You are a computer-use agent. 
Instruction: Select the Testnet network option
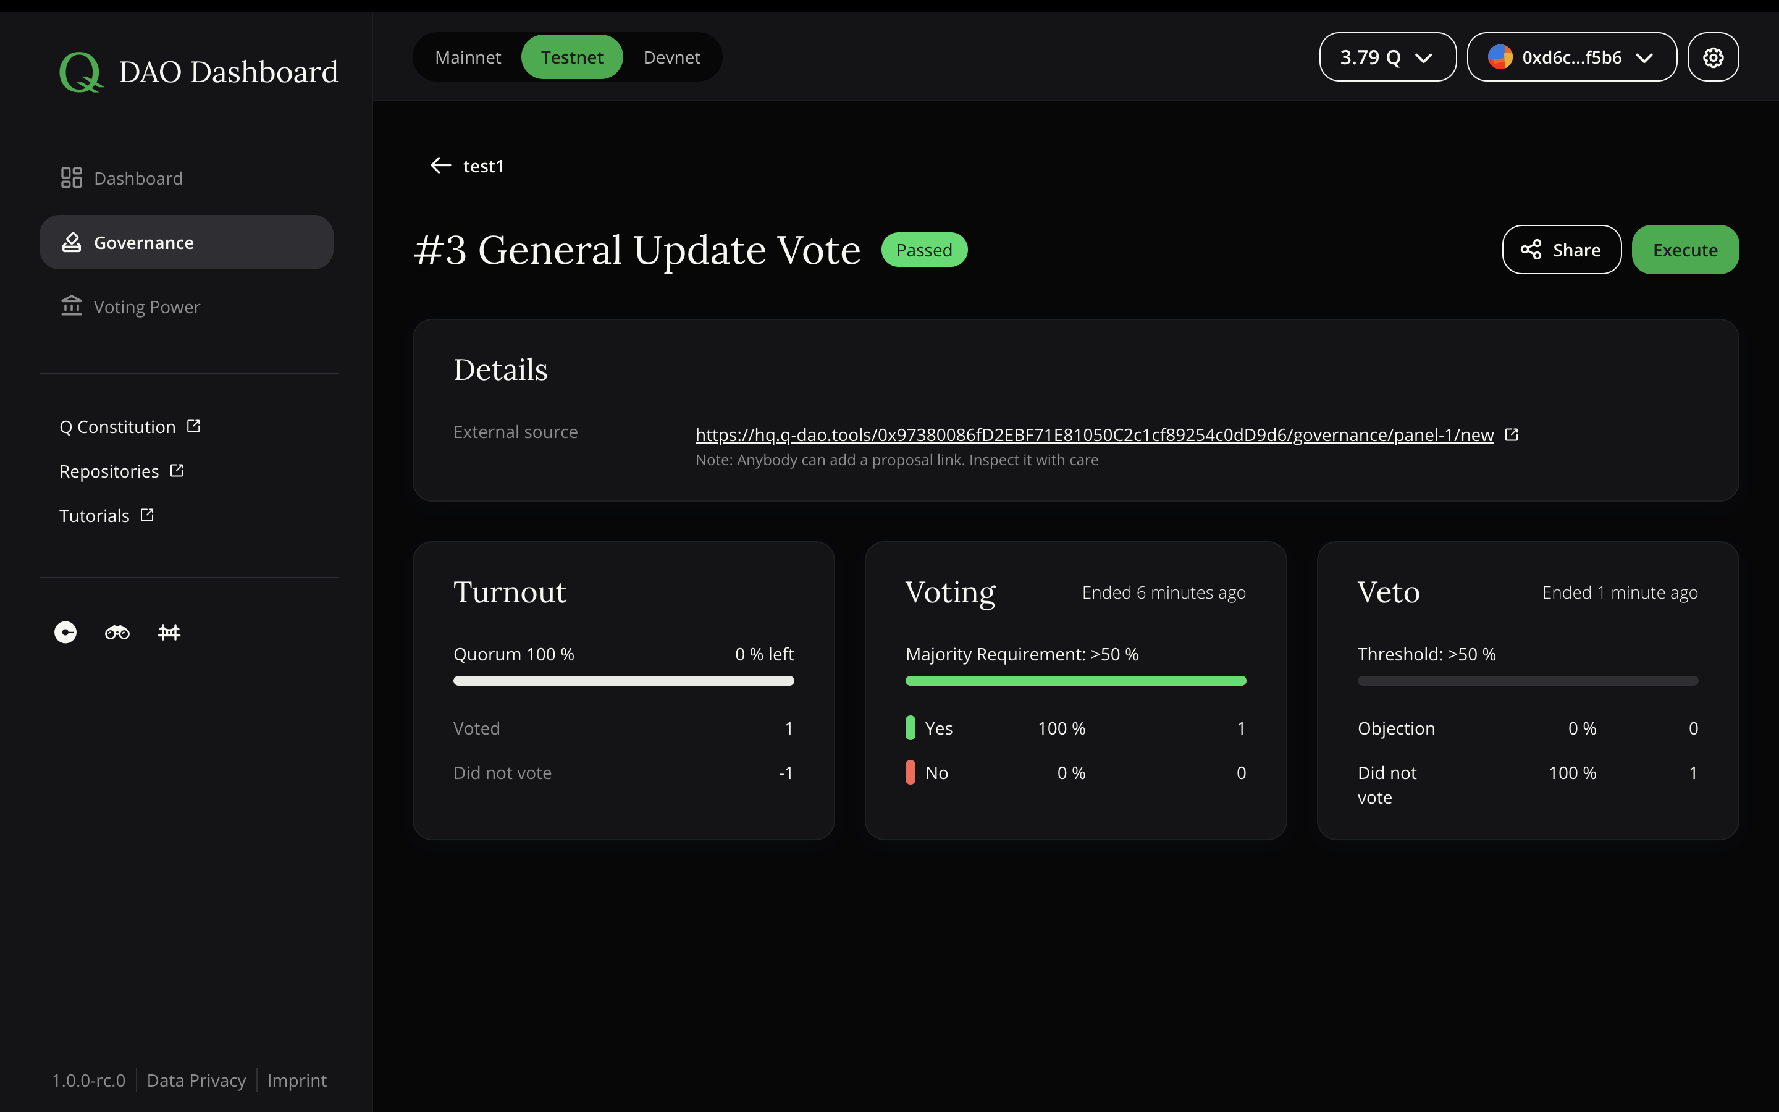pyautogui.click(x=572, y=57)
